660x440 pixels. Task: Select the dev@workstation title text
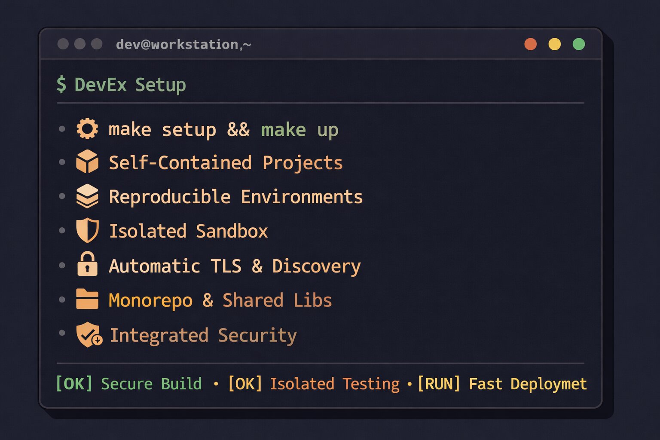click(183, 44)
